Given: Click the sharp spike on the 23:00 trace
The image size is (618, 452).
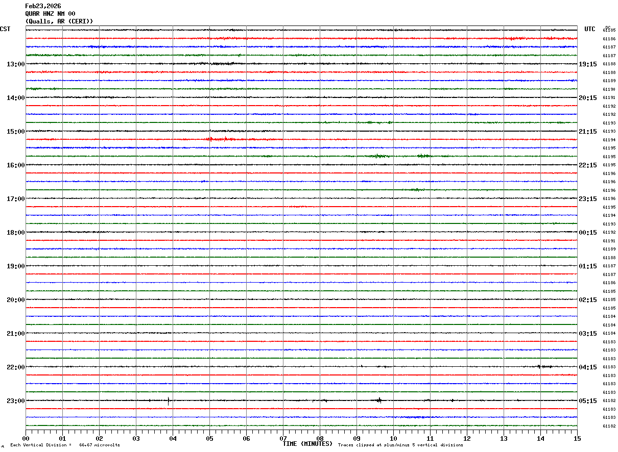Looking at the screenshot, I should point(169,401).
